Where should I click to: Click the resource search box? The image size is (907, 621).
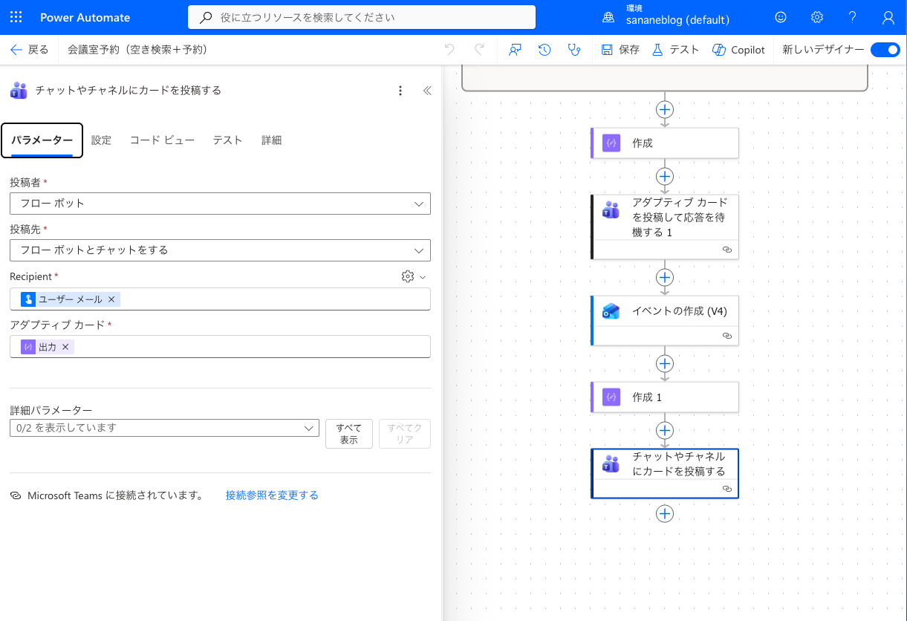pos(361,17)
